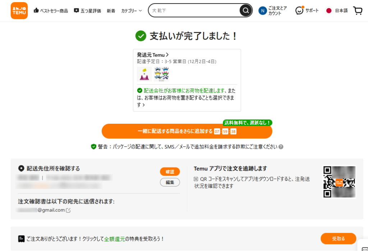Click the support smiley icon

click(x=299, y=11)
